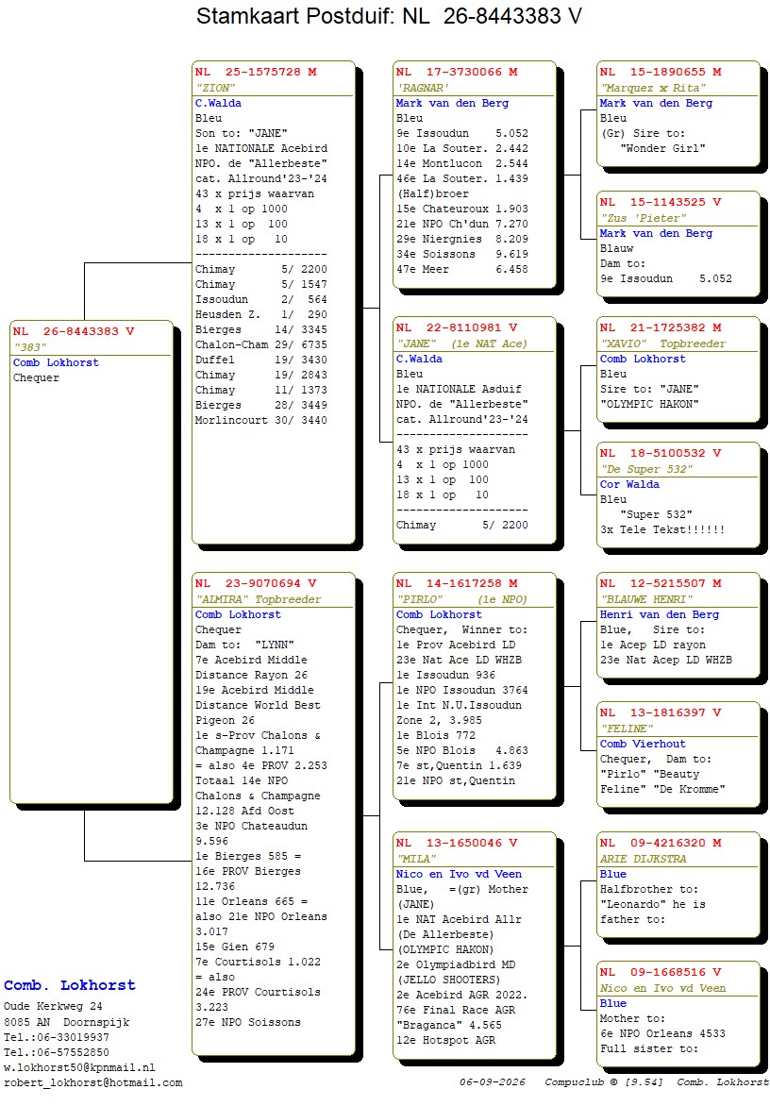Viewport: 770px width, 1106px height.
Task: Select the PIRLO pigeon name
Action: point(420,599)
